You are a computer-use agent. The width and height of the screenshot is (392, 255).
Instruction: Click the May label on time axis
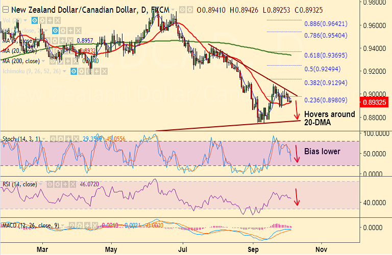111,249
